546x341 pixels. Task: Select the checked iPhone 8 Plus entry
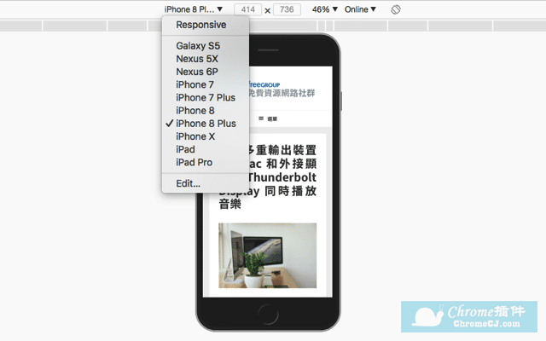[x=206, y=123]
